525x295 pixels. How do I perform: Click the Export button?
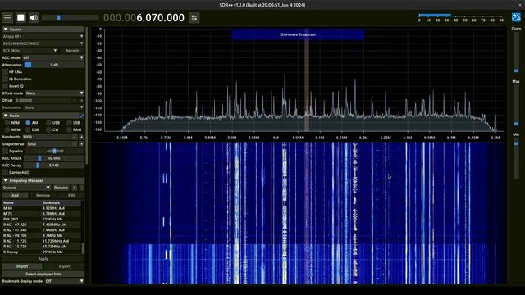coord(64,266)
